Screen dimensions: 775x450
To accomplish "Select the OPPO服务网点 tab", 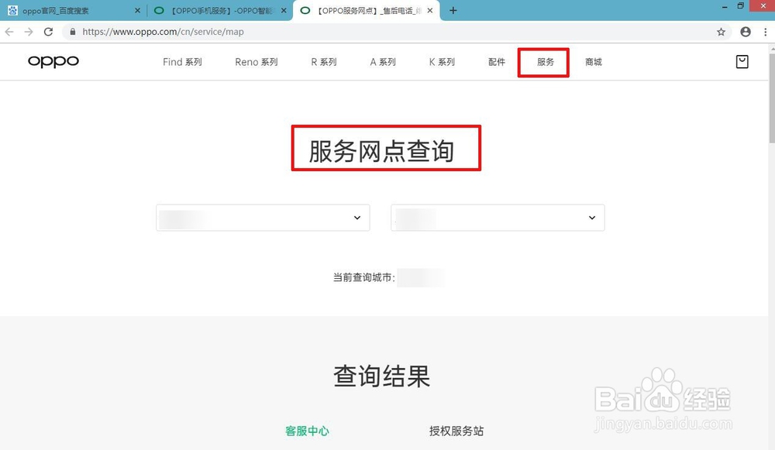I will [367, 10].
